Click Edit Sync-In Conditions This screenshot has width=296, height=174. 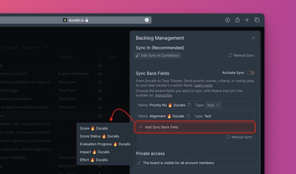pos(158,55)
